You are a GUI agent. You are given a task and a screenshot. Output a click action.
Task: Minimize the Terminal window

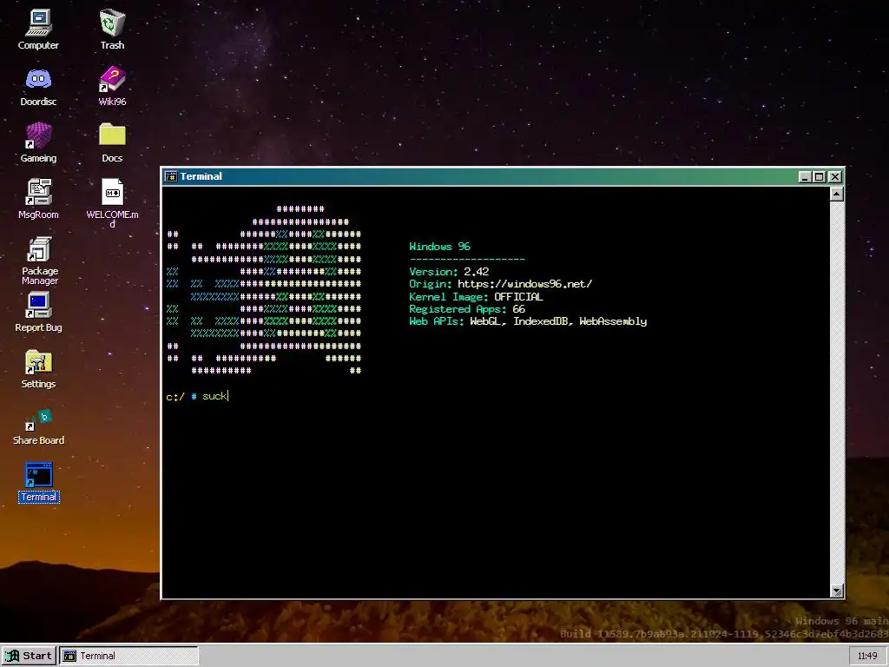pyautogui.click(x=805, y=177)
